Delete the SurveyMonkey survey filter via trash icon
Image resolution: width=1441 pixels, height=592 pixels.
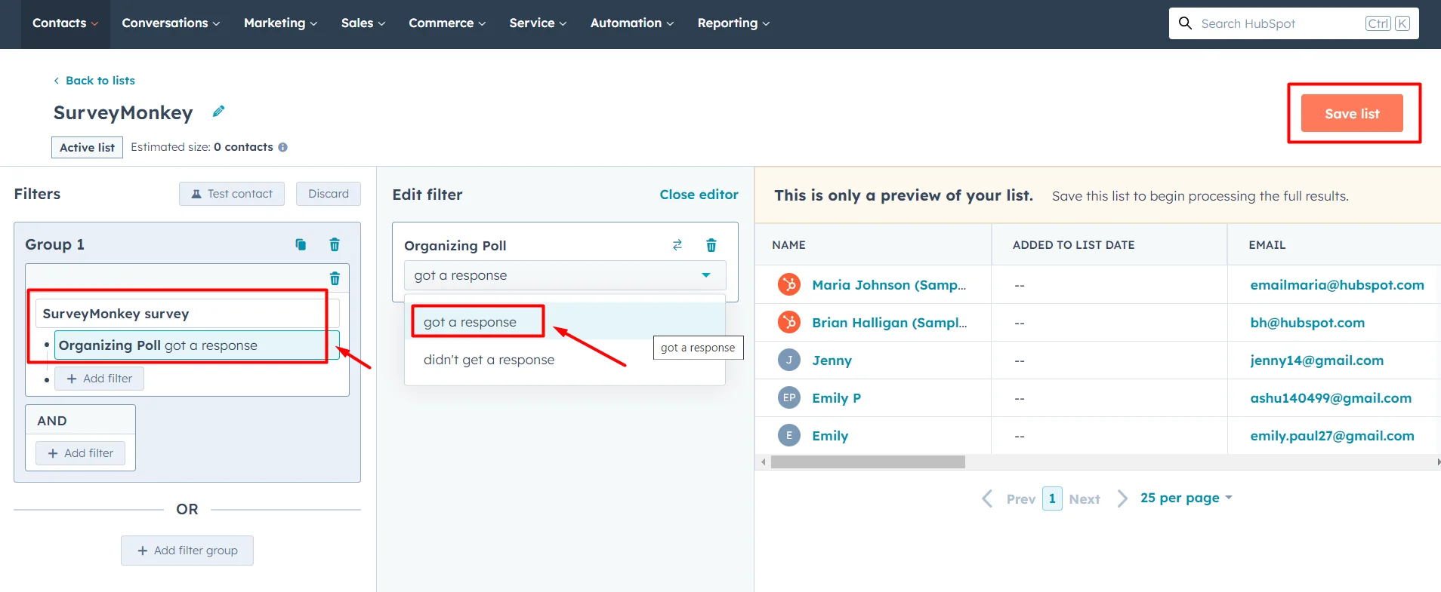pyautogui.click(x=335, y=278)
